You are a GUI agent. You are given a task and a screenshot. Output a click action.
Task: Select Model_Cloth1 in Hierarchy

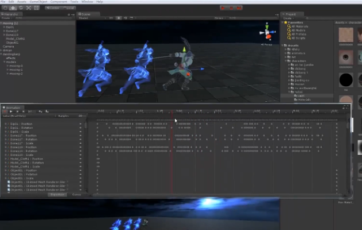click(15, 39)
